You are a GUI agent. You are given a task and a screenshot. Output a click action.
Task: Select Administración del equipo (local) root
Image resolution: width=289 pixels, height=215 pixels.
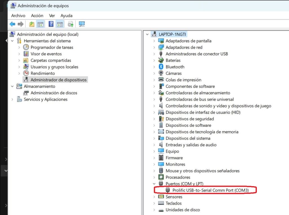pyautogui.click(x=47, y=34)
